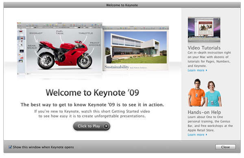Click the "If you're new to Keynote" paragraph
The image size is (244, 158).
[92, 114]
